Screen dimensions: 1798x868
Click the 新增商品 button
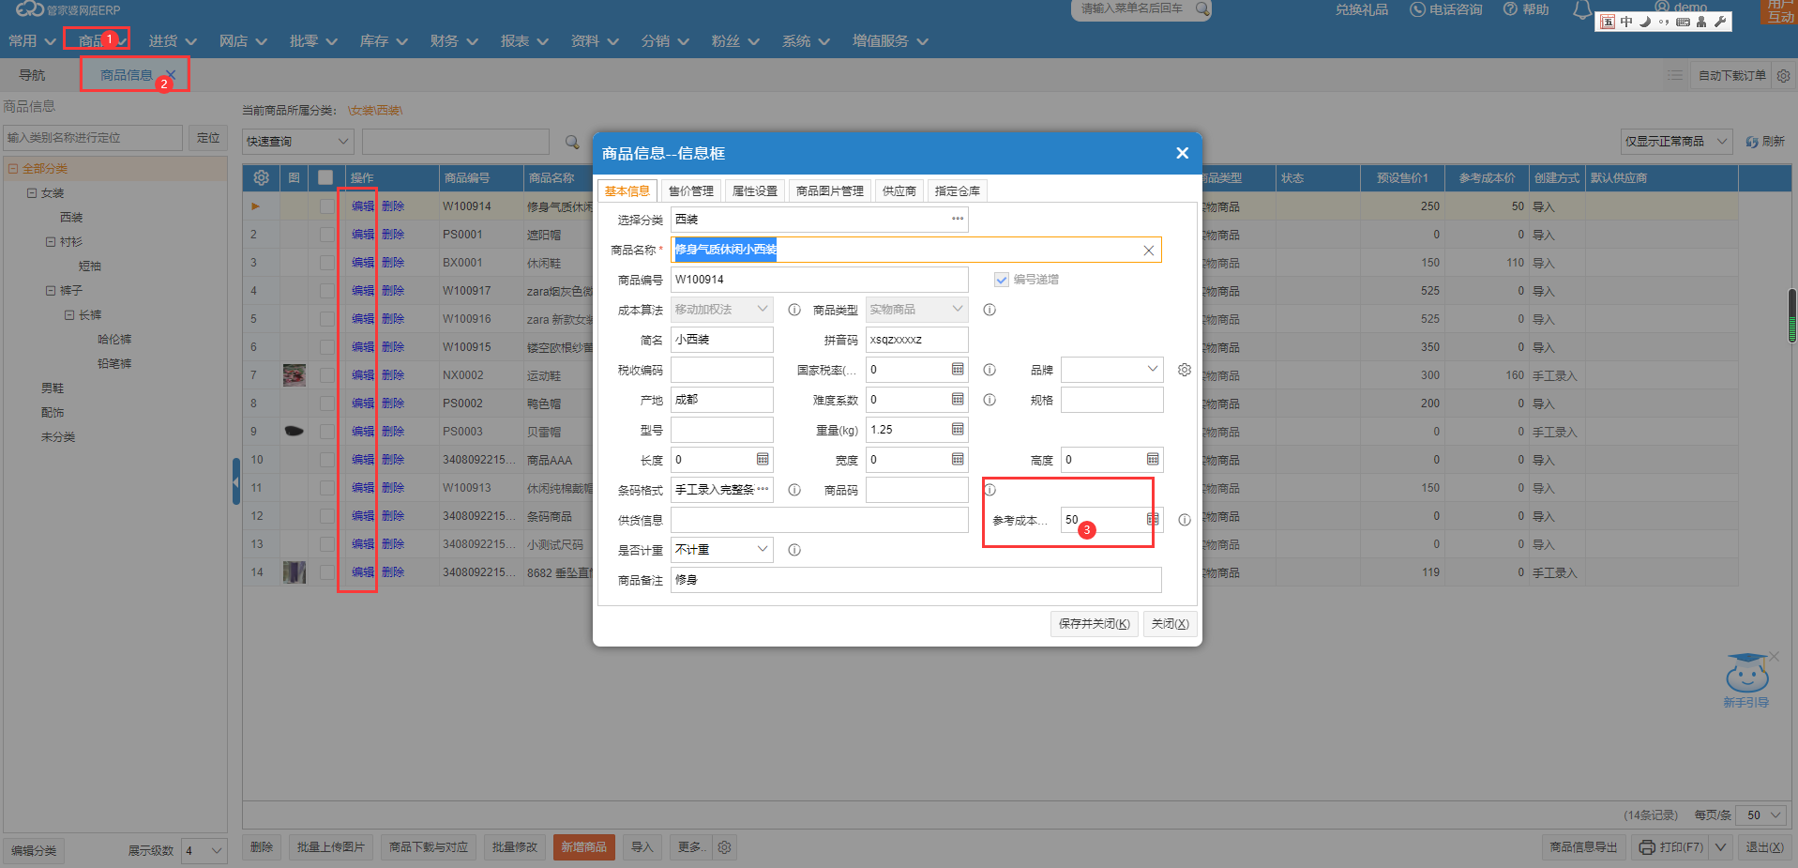coord(584,847)
